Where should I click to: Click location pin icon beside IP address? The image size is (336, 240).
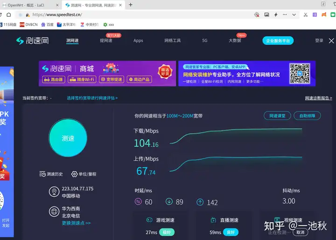click(x=54, y=191)
